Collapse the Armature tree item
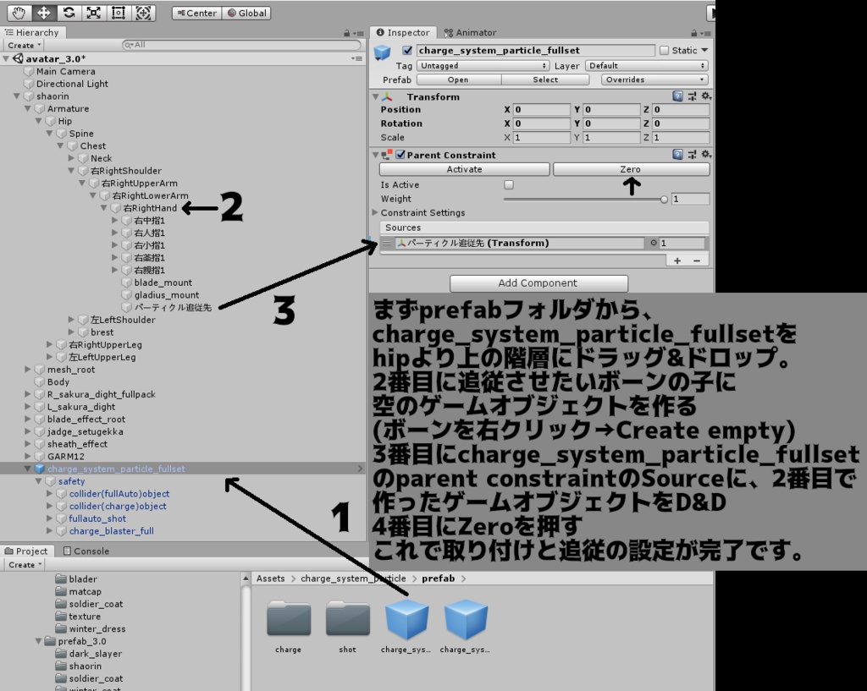Viewport: 867px width, 691px height. point(28,108)
